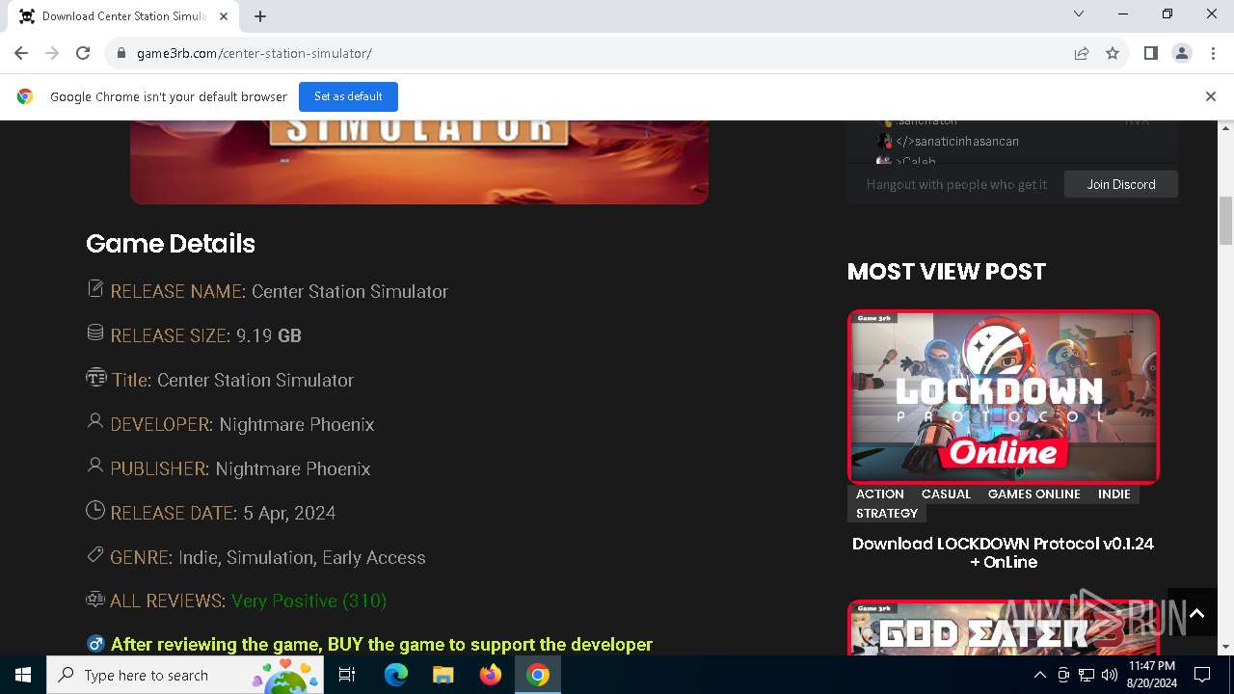Click the page vertical scrollbar thumb

pos(1226,221)
